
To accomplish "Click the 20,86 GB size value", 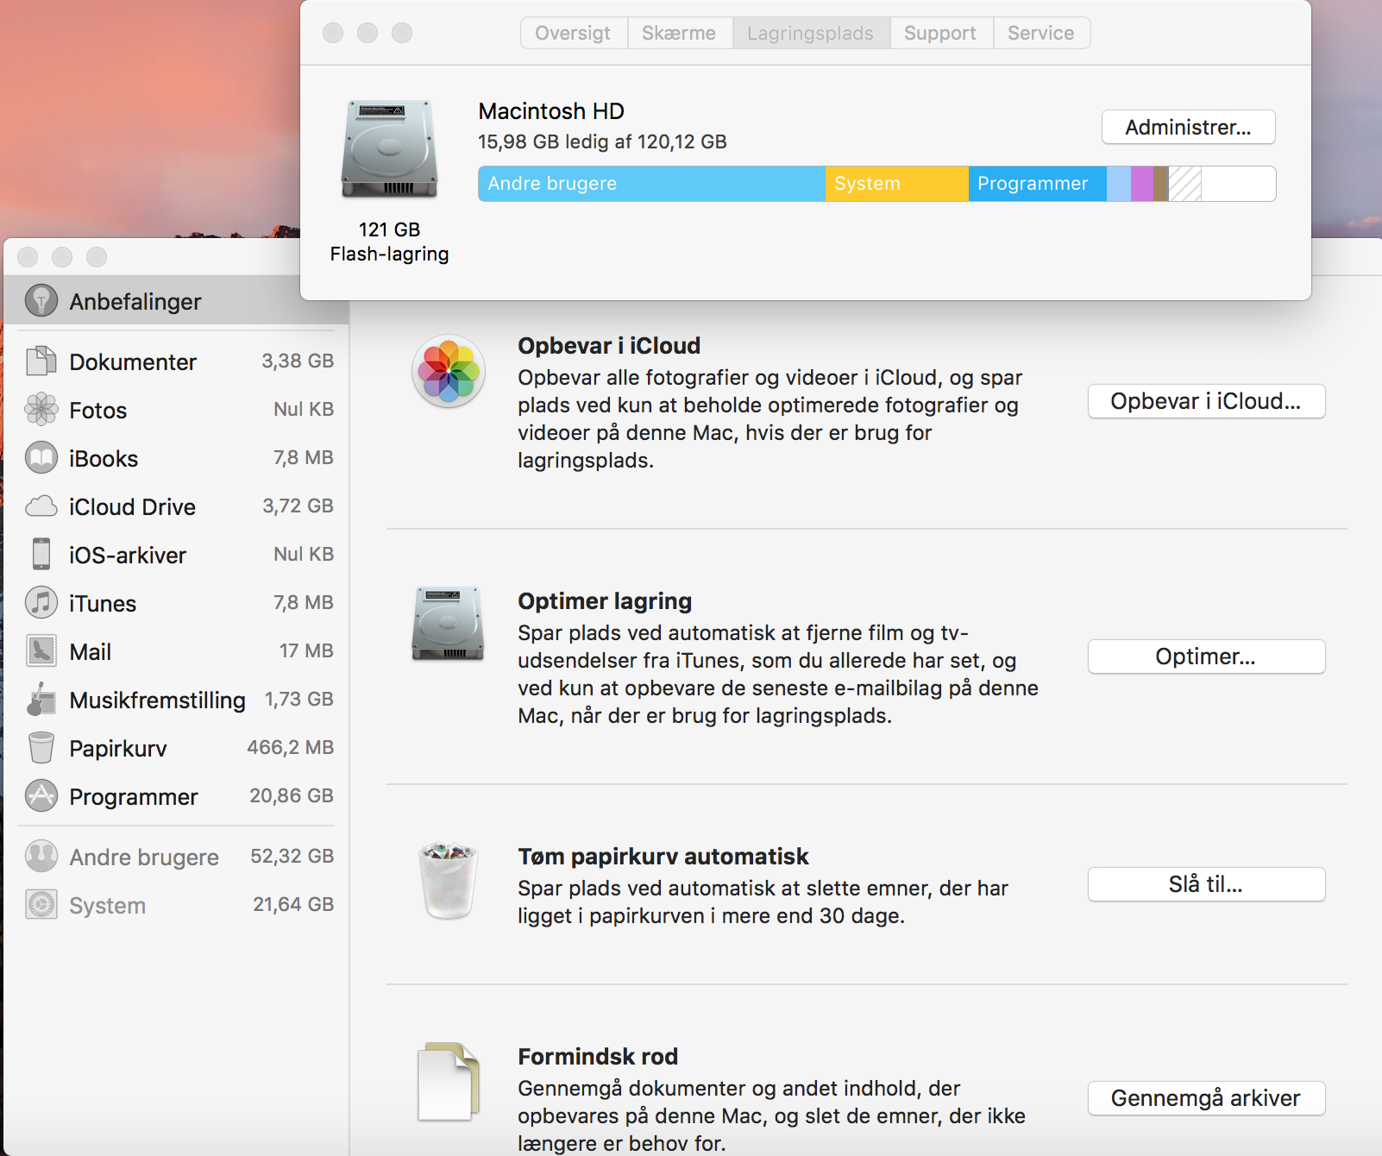I will pos(292,796).
